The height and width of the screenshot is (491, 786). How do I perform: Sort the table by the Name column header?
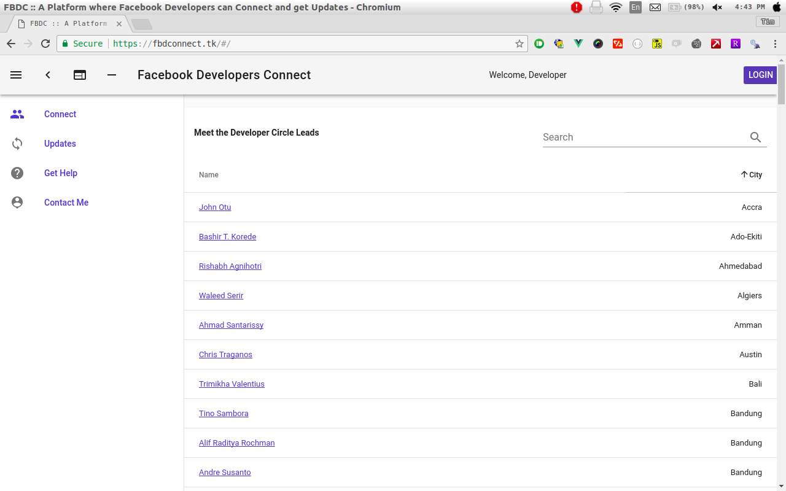click(209, 175)
